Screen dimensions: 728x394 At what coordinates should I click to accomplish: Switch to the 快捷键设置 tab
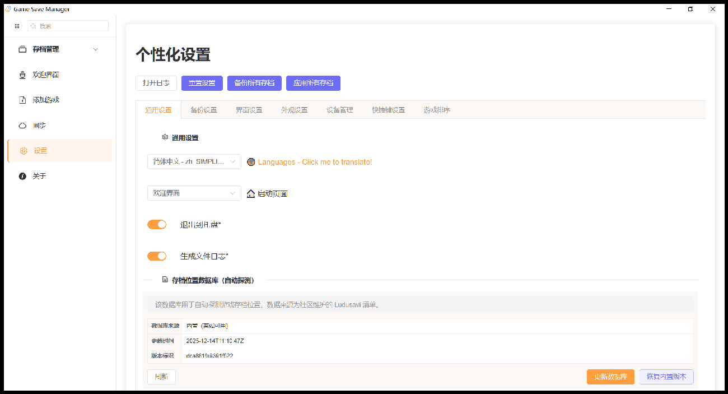pyautogui.click(x=389, y=110)
